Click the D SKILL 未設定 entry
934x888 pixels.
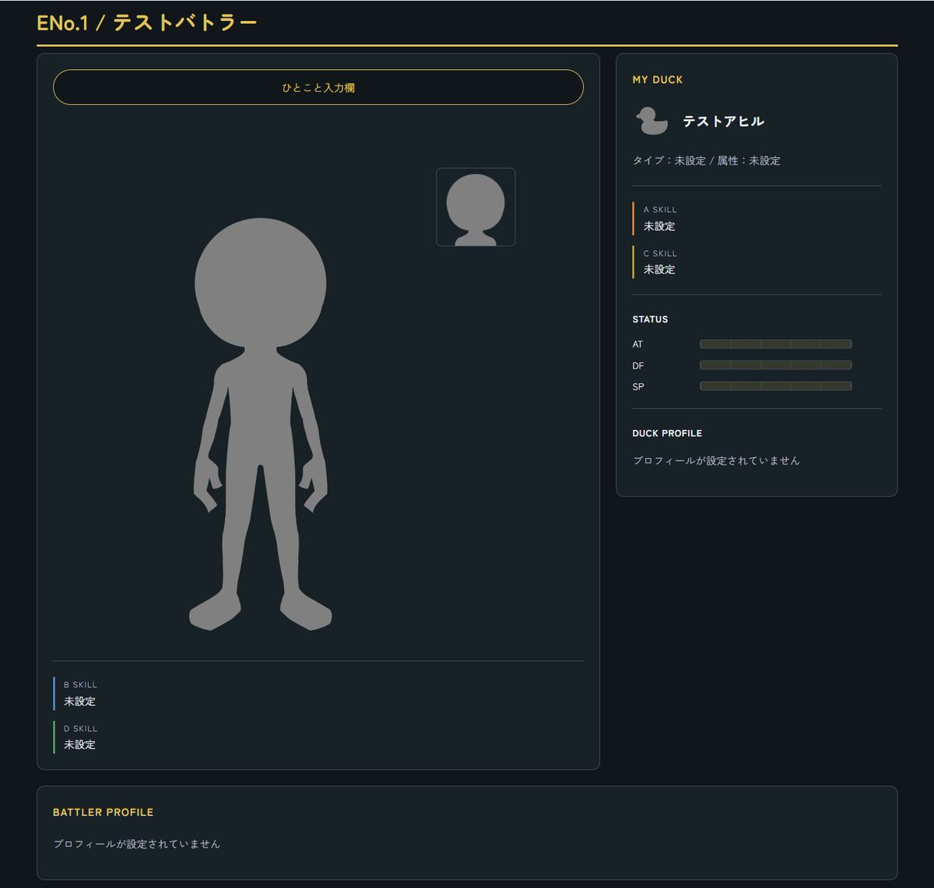pyautogui.click(x=318, y=737)
